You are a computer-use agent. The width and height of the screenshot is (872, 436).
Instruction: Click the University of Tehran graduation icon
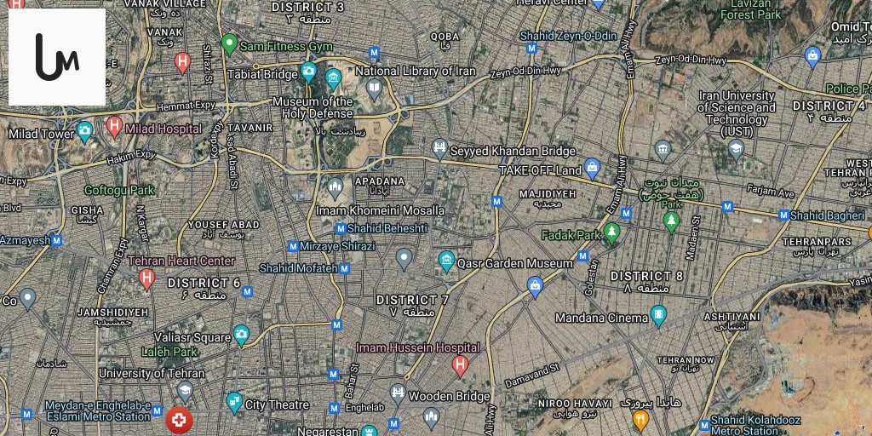click(x=185, y=392)
